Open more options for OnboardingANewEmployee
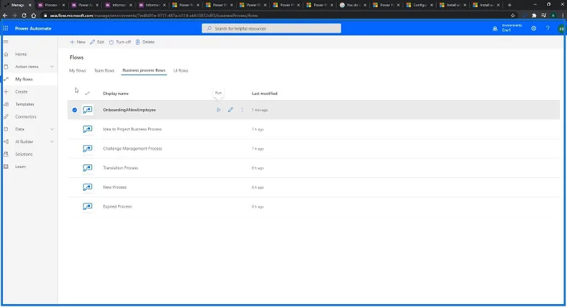 click(242, 110)
